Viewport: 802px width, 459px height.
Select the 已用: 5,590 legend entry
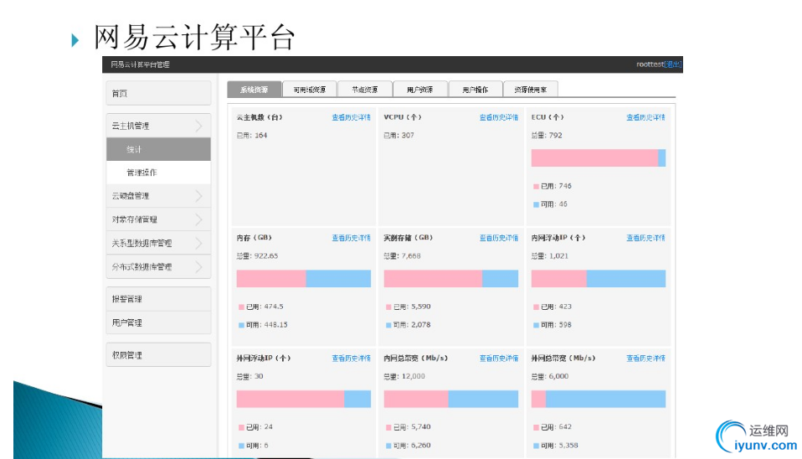[409, 307]
